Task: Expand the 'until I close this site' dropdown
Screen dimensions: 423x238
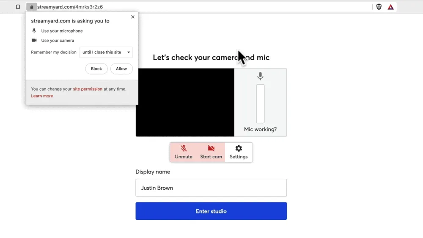Action: [106, 53]
